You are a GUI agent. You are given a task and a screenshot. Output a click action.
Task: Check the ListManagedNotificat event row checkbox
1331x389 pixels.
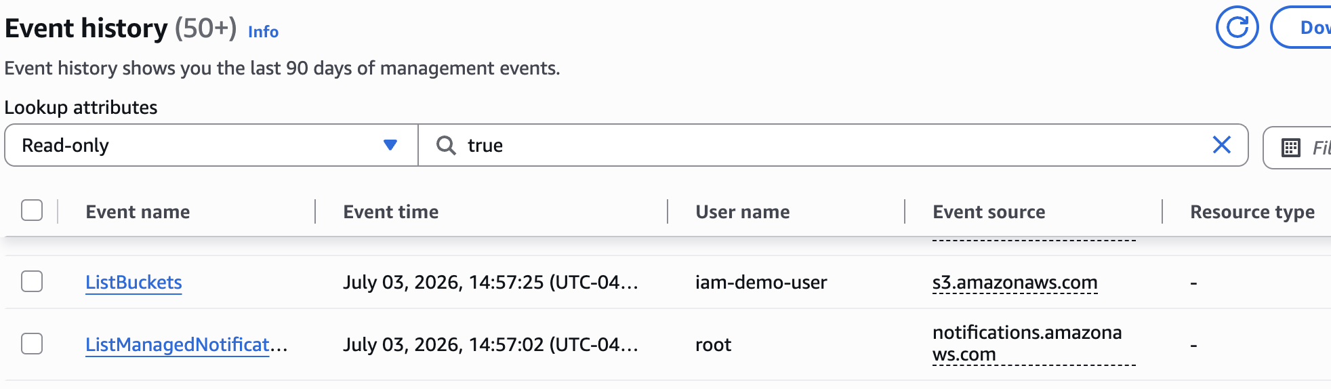coord(32,344)
